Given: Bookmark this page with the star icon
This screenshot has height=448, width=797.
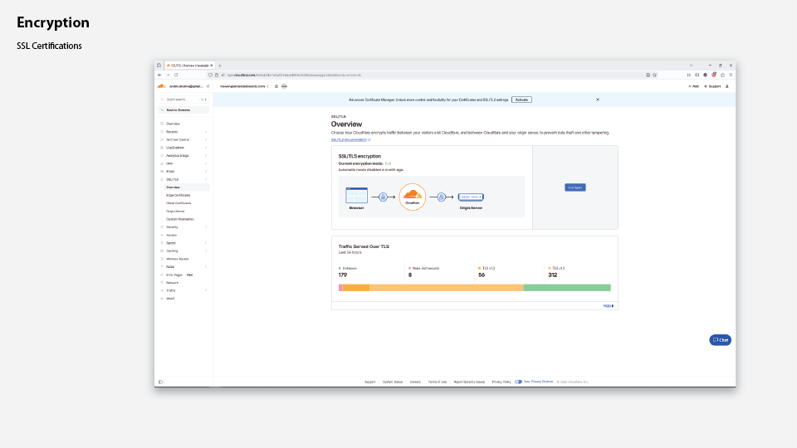Looking at the screenshot, I should [654, 75].
